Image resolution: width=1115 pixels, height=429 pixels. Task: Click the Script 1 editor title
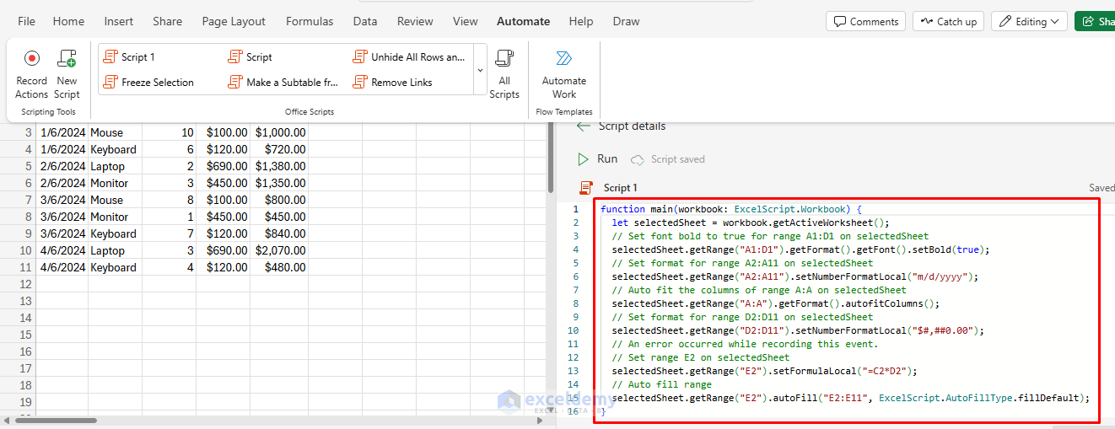point(621,188)
